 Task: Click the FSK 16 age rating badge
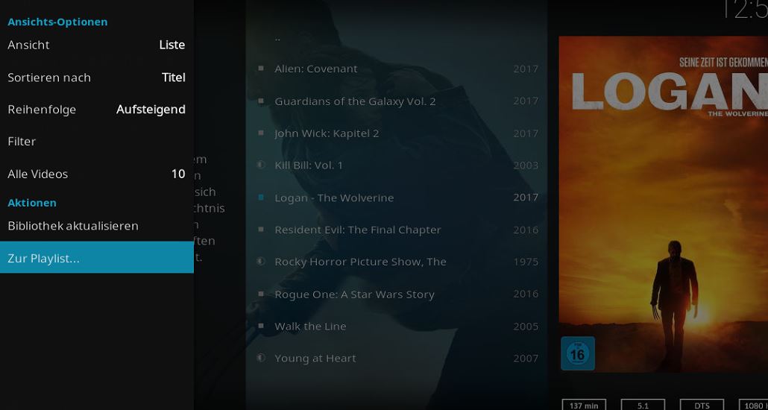click(x=578, y=353)
